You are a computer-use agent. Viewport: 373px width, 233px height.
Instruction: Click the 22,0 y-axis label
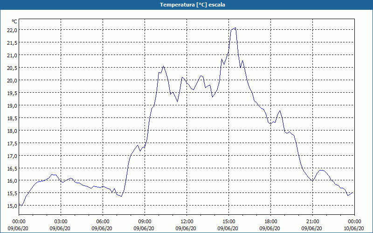[12, 30]
